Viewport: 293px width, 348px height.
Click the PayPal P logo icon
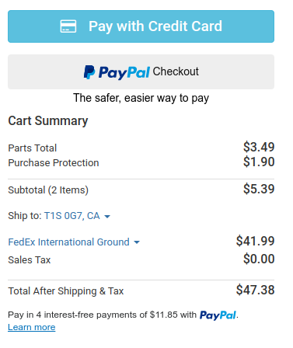pos(89,72)
